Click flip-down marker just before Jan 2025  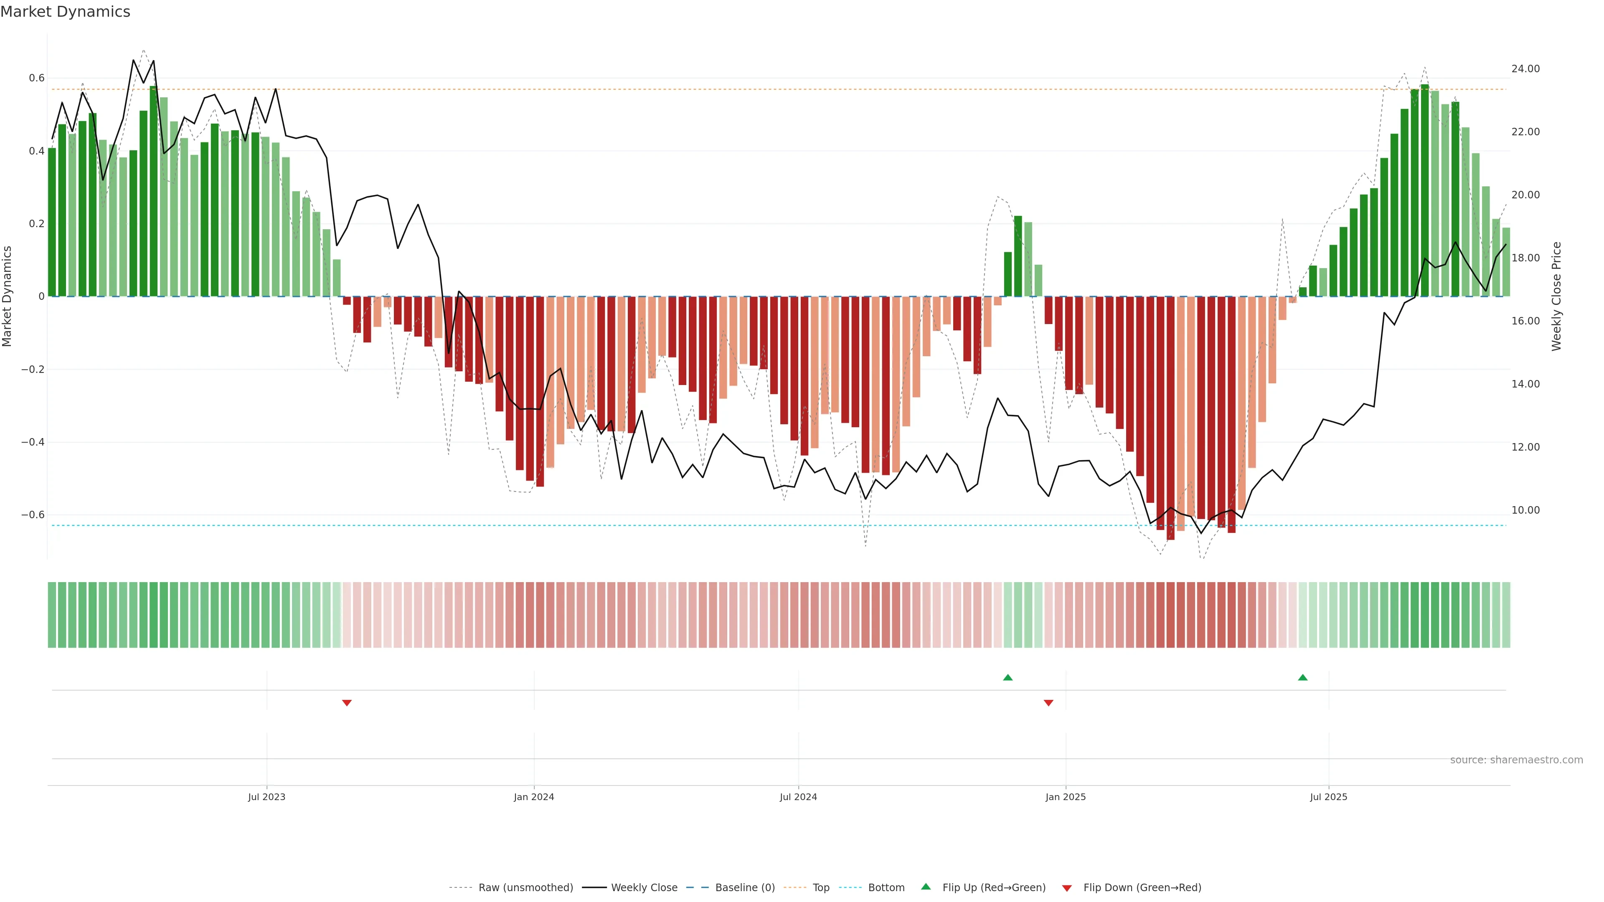[1048, 703]
